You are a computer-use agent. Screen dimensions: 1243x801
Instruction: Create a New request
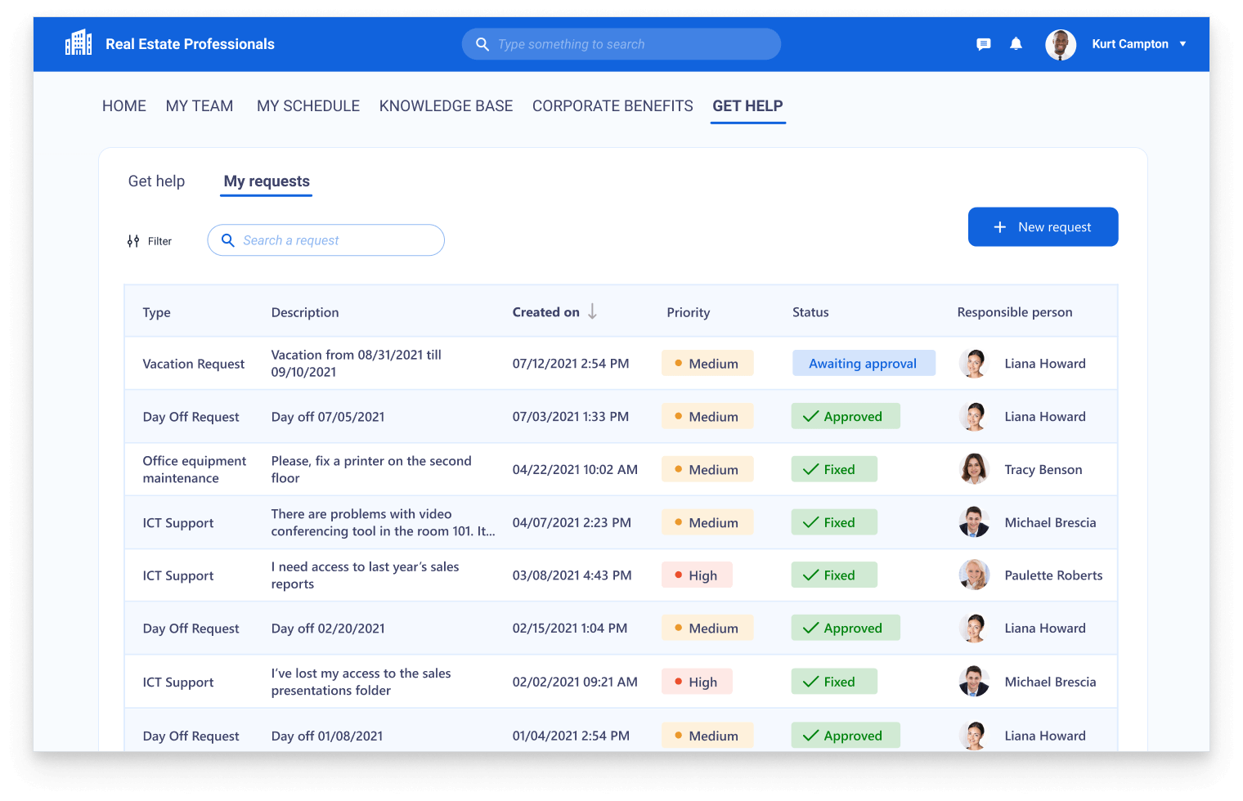pyautogui.click(x=1043, y=227)
